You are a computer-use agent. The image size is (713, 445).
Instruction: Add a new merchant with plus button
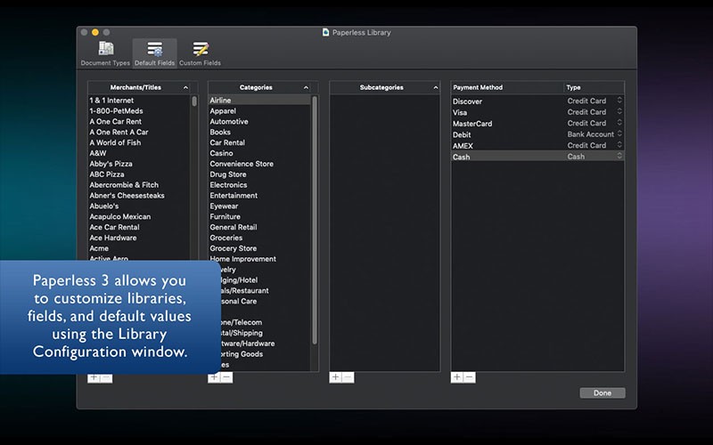click(x=94, y=377)
